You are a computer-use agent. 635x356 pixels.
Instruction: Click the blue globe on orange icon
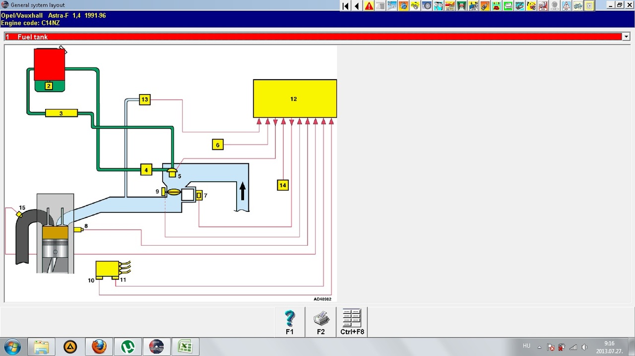[x=404, y=6]
